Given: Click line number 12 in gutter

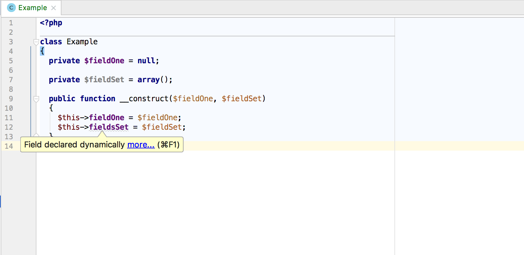Looking at the screenshot, I should pyautogui.click(x=9, y=127).
